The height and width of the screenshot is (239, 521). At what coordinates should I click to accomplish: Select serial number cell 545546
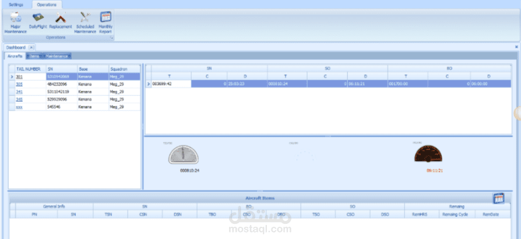pos(62,107)
